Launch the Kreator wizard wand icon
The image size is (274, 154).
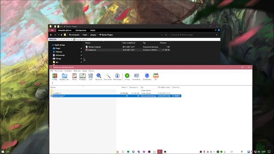(107, 77)
